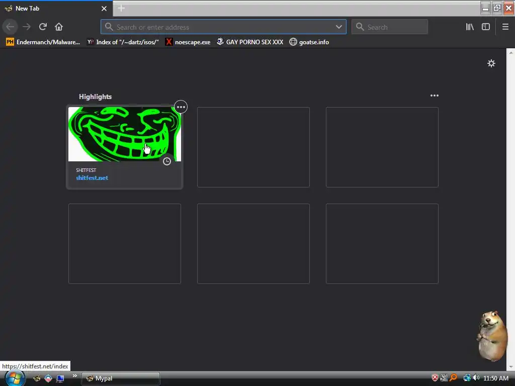Go back using the back arrow
This screenshot has height=386, width=515.
pyautogui.click(x=10, y=27)
